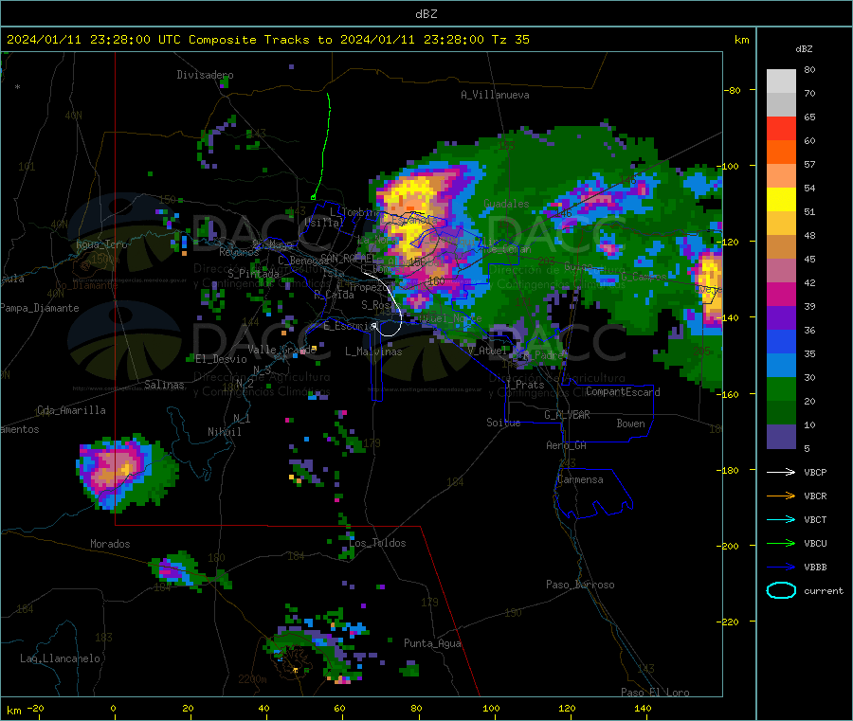This screenshot has width=853, height=721.
Task: Click the '100' km tick on bottom axis
Action: click(491, 709)
